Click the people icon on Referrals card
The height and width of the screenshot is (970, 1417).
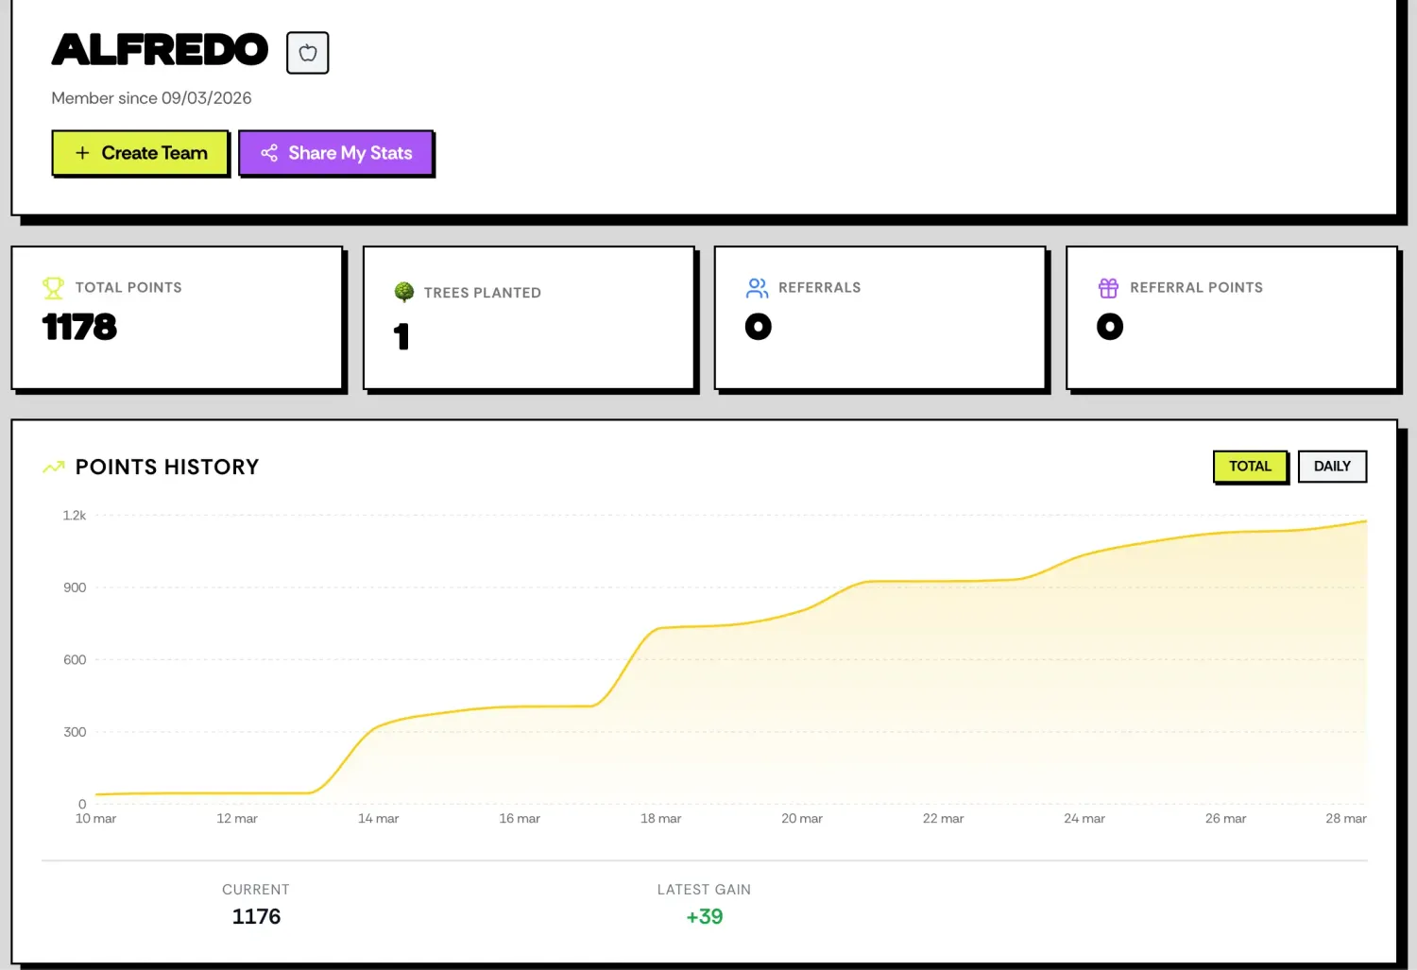pos(757,287)
